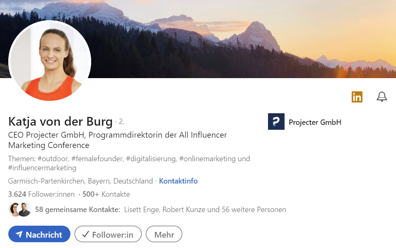Send a message with Nachricht button
The height and width of the screenshot is (248, 396).
39,234
